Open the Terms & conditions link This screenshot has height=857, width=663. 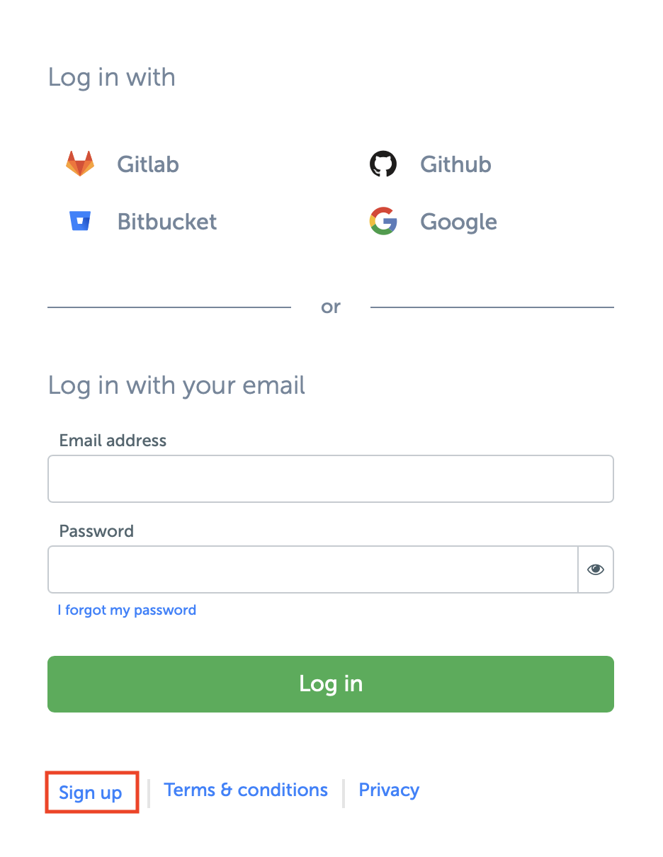[246, 790]
